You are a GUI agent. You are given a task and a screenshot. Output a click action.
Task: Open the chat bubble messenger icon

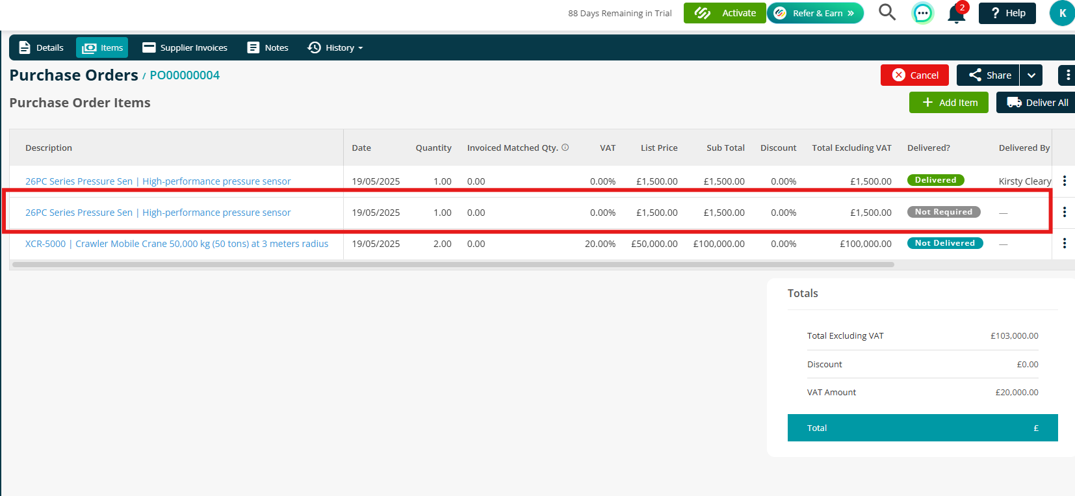[922, 13]
